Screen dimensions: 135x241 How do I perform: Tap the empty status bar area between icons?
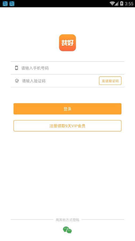(61, 3)
